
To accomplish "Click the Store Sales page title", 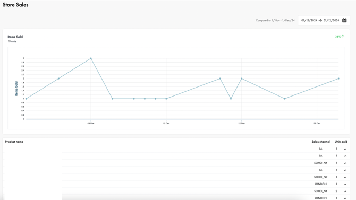I will click(x=15, y=5).
